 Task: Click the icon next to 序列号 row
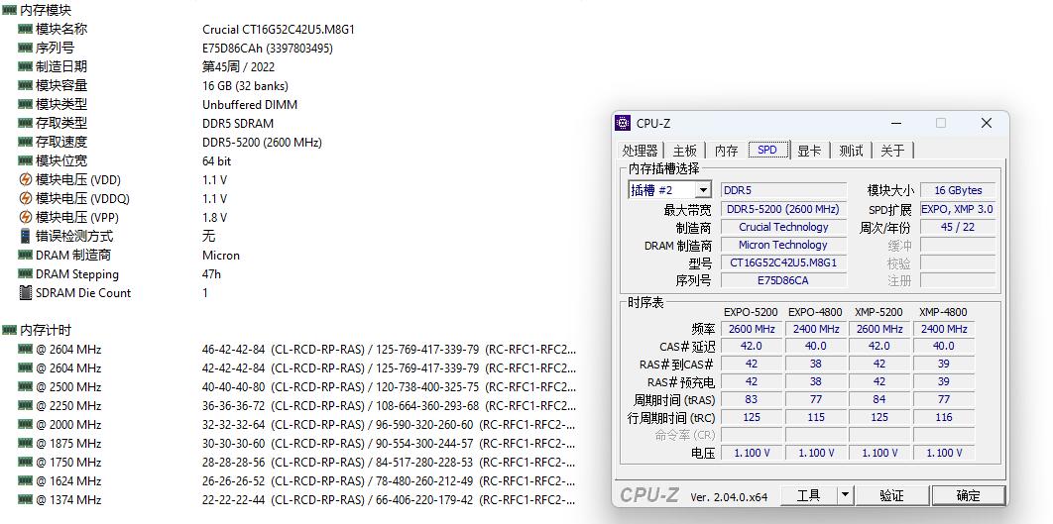[25, 48]
